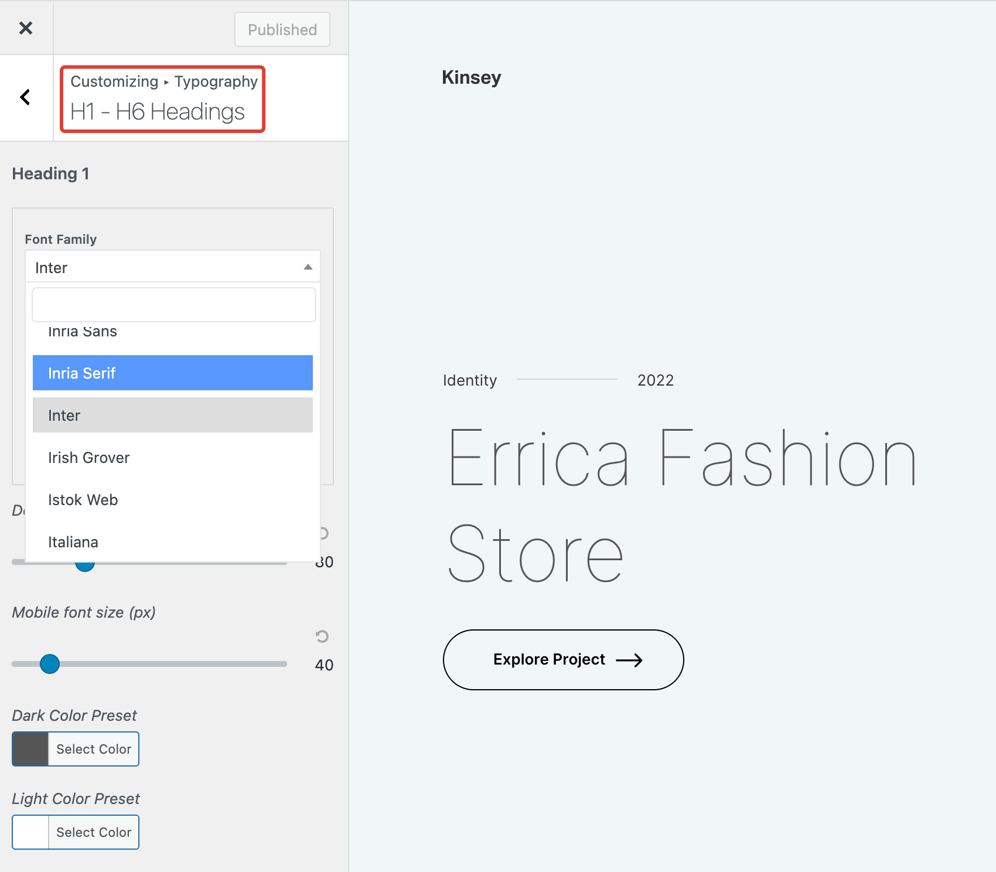Select Istok Web font option

click(x=172, y=499)
